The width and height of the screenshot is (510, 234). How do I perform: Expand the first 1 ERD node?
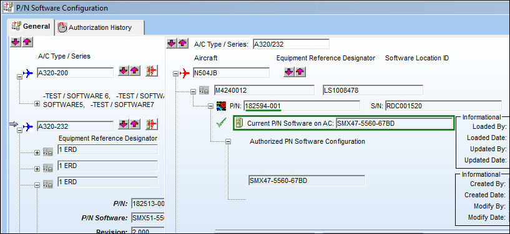click(37, 152)
